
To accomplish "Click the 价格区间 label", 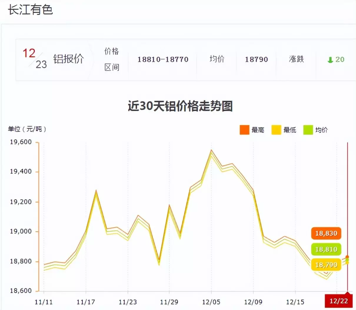I will click(x=112, y=59).
